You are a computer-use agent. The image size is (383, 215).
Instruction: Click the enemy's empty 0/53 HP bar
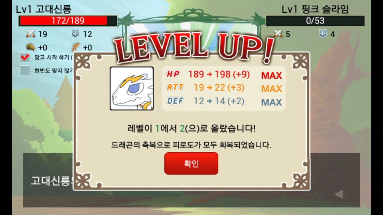click(315, 21)
